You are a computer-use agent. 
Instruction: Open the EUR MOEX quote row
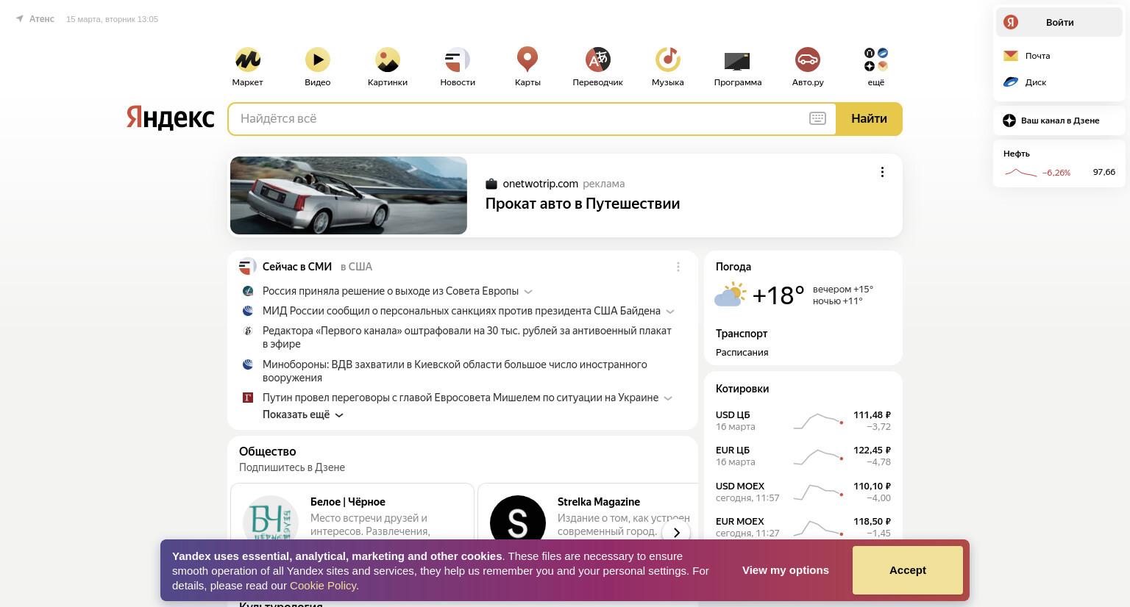pyautogui.click(x=803, y=527)
